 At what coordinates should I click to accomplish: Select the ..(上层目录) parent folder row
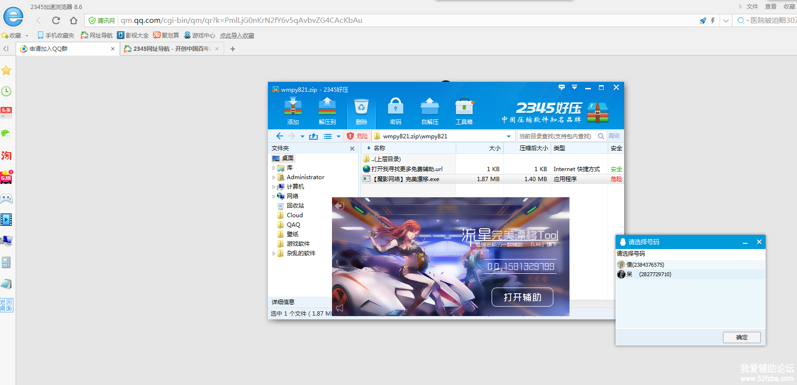(493, 159)
